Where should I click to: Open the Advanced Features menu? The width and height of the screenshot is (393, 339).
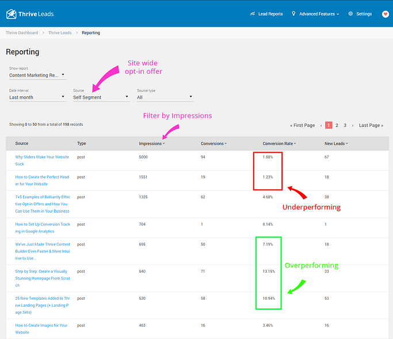(319, 14)
